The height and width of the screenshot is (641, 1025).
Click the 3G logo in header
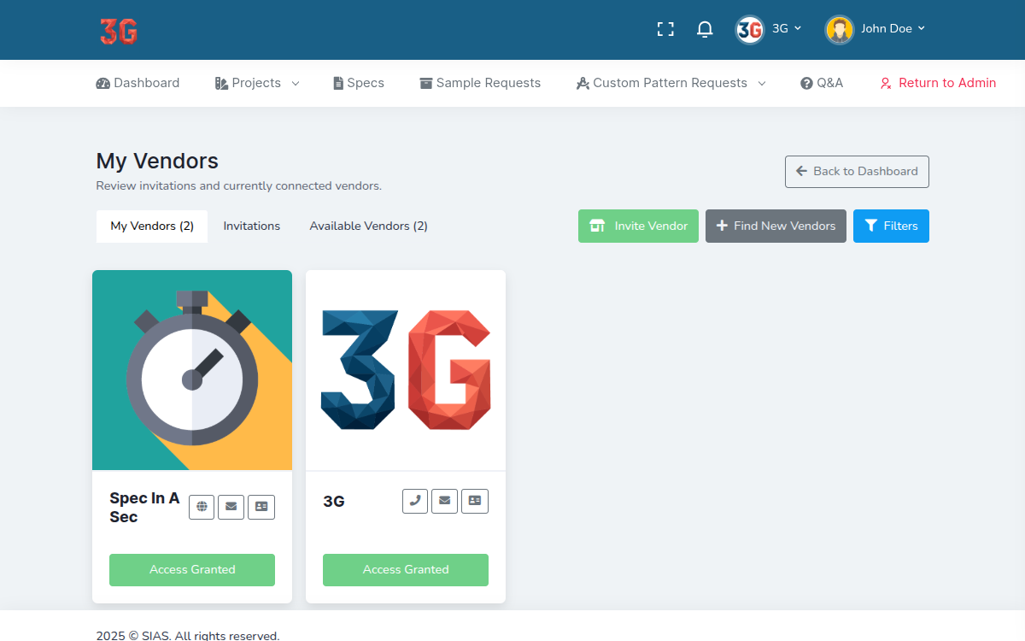[x=118, y=31]
